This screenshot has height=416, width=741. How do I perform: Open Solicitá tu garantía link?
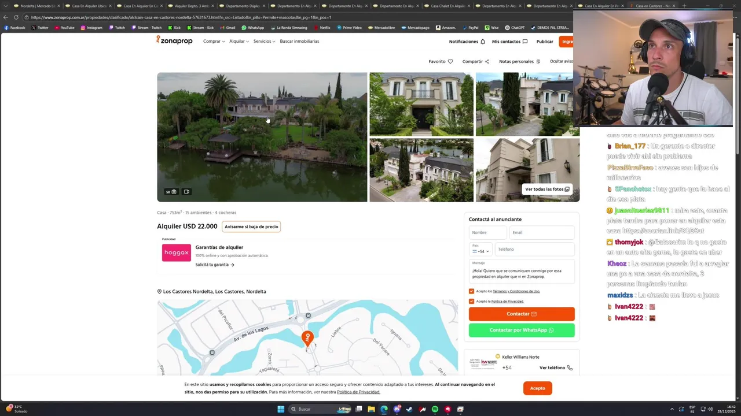click(215, 265)
